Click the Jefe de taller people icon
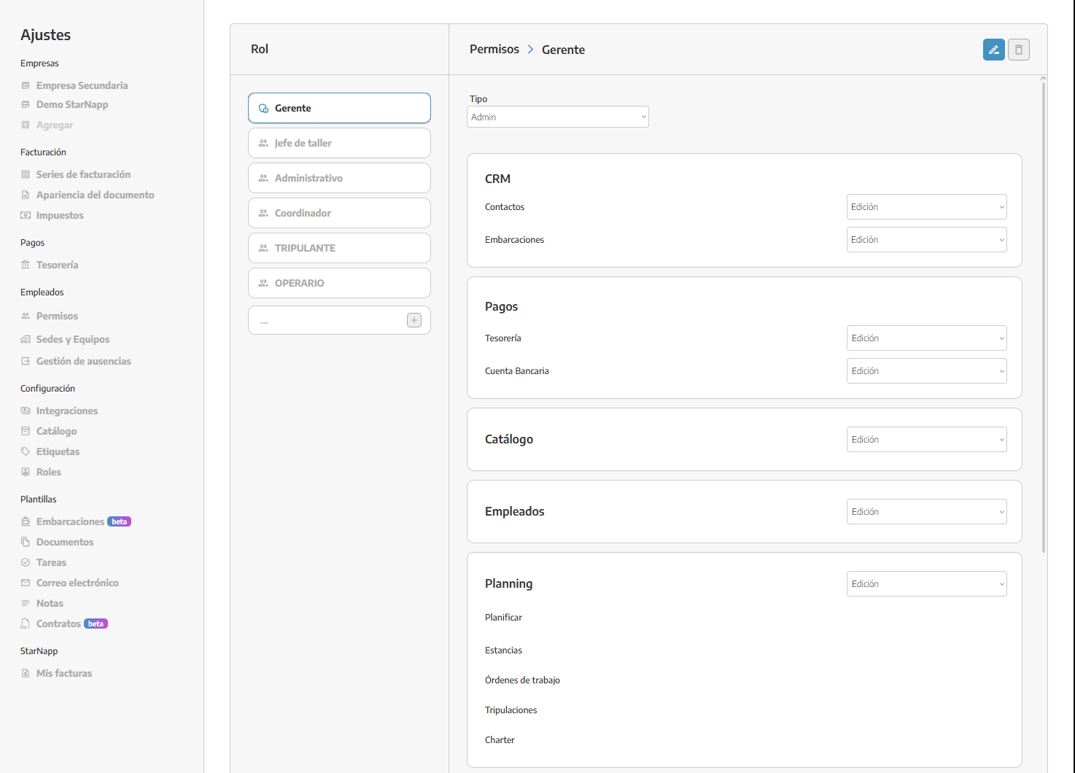The image size is (1075, 773). click(264, 143)
